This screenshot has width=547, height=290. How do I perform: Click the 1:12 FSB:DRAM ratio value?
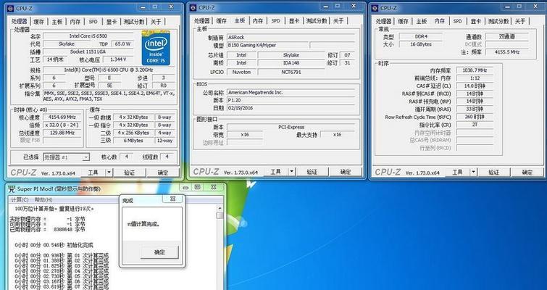click(x=475, y=78)
